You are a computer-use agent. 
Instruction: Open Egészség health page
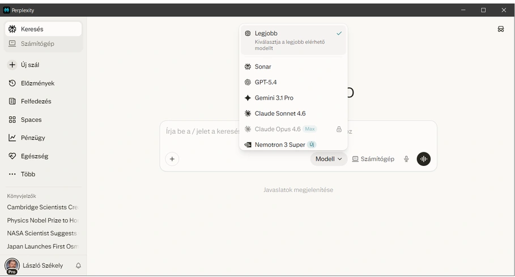click(x=28, y=156)
